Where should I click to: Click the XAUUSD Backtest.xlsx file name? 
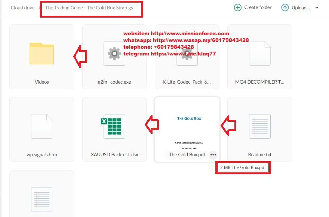coord(114,154)
